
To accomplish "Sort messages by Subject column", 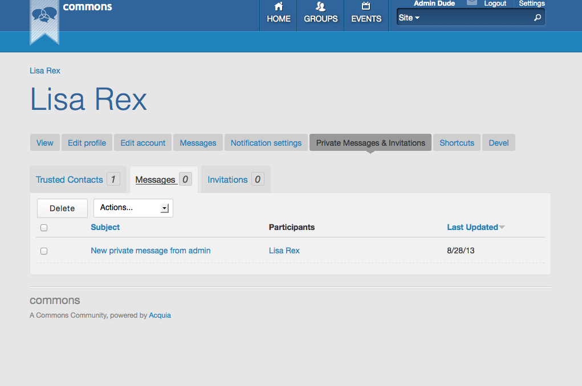I will (x=105, y=227).
